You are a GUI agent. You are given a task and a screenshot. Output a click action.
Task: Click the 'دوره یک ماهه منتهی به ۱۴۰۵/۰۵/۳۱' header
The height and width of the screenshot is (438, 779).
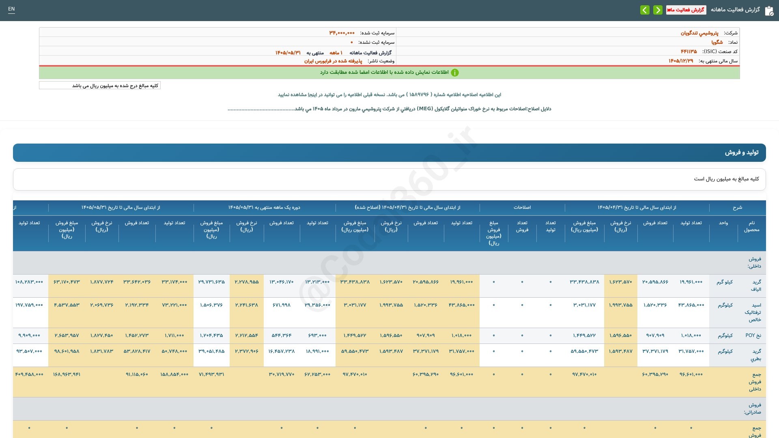(x=264, y=207)
